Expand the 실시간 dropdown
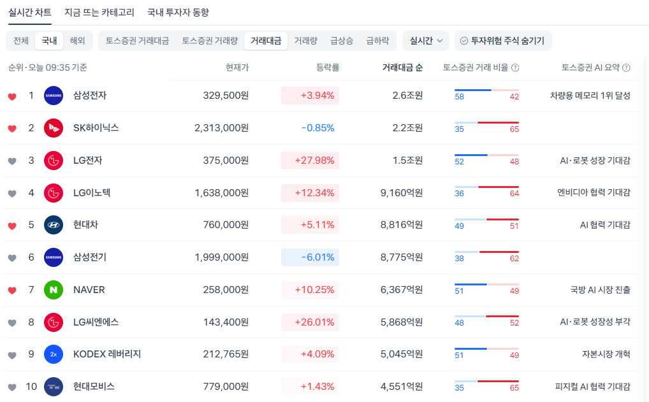 point(426,41)
